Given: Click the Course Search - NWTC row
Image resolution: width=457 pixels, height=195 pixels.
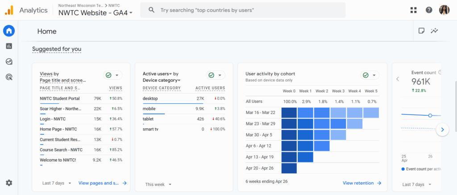Looking at the screenshot, I should click(81, 150).
